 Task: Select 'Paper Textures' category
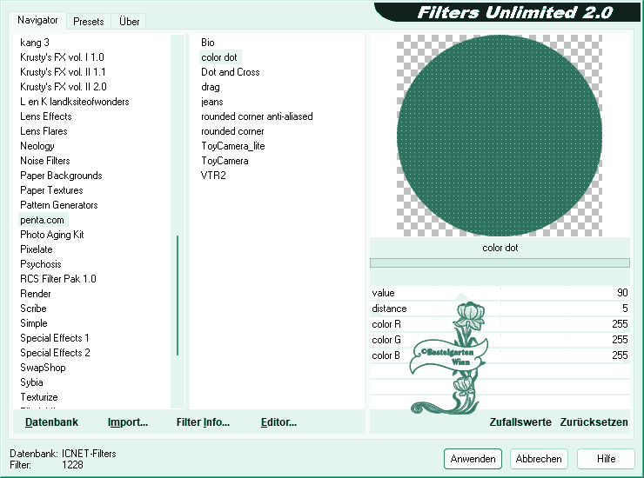[51, 190]
